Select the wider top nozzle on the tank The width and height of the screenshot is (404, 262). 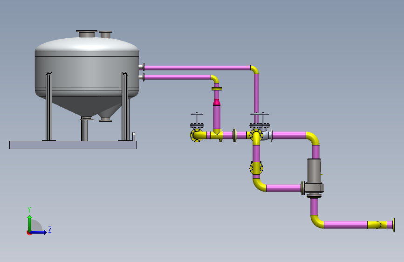coord(87,34)
